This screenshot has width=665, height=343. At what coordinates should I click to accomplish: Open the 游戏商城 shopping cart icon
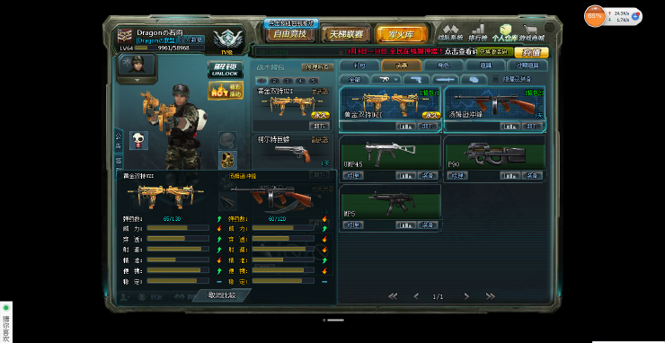pyautogui.click(x=532, y=32)
